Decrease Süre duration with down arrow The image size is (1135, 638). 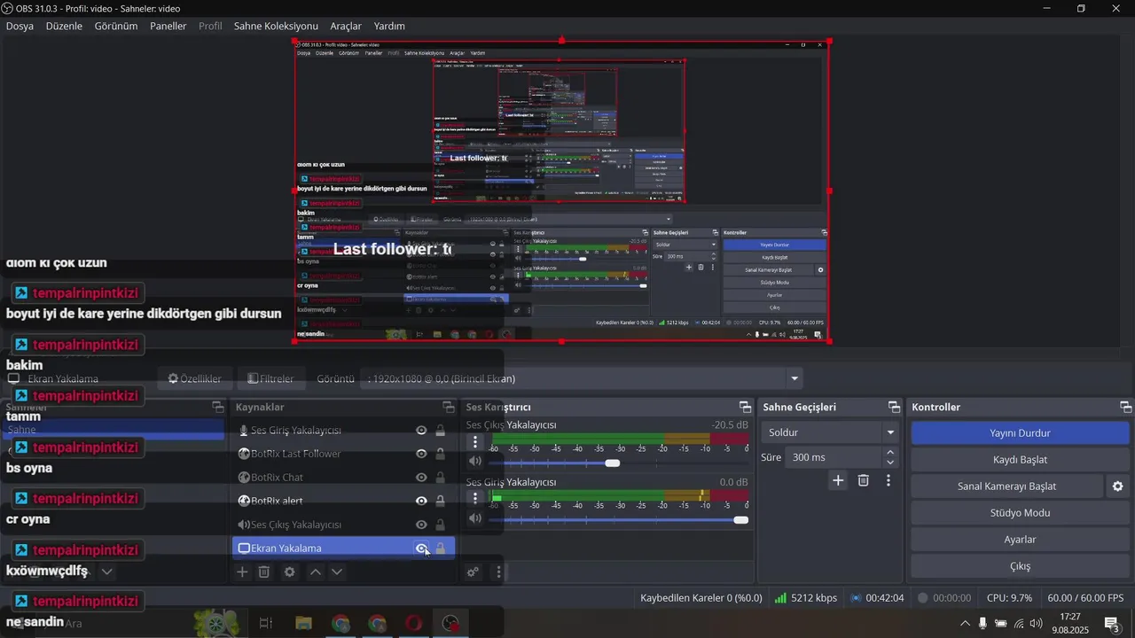[x=890, y=463]
